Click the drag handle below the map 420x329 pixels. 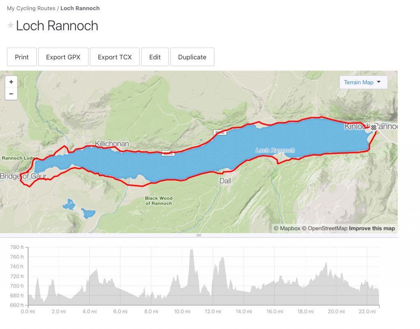pos(199,235)
